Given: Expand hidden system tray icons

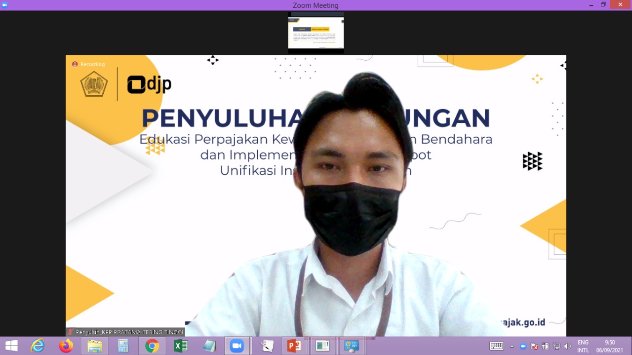Looking at the screenshot, I should [512, 346].
